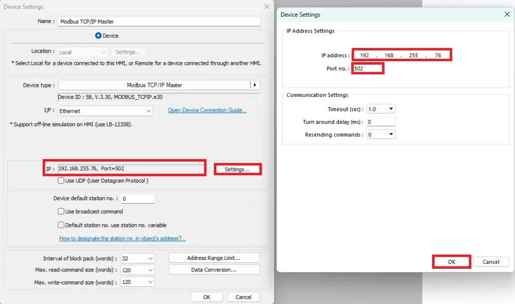Viewport: 515px width, 304px height.
Task: Open the Data Conversion dialog
Action: (x=214, y=269)
